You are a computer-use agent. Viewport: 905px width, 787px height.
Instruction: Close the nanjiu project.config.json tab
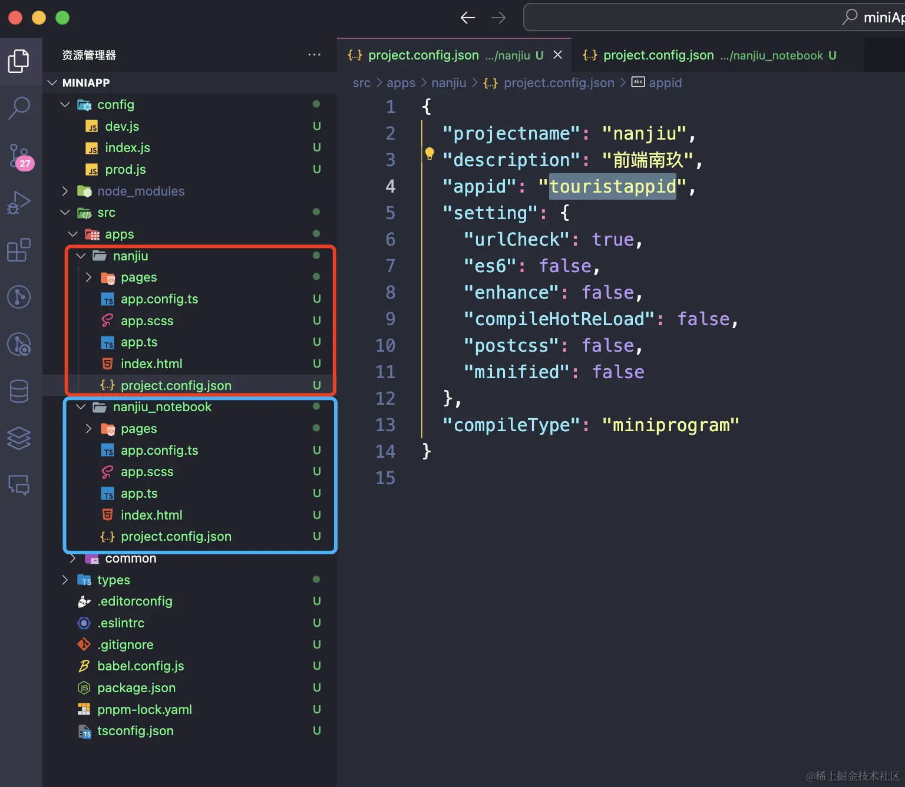point(558,55)
